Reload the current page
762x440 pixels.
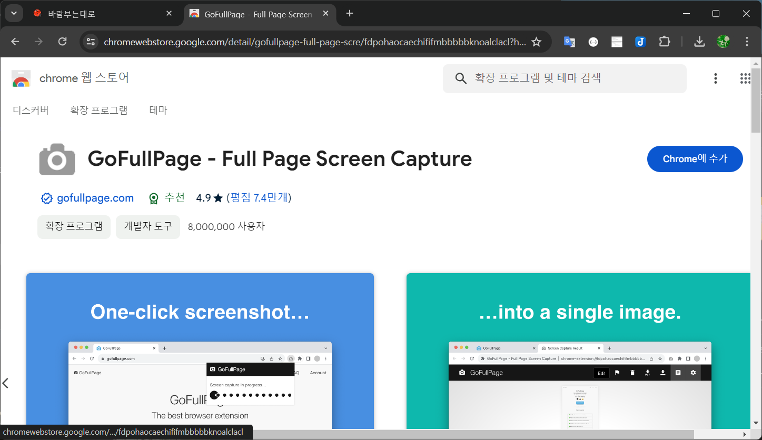tap(62, 42)
